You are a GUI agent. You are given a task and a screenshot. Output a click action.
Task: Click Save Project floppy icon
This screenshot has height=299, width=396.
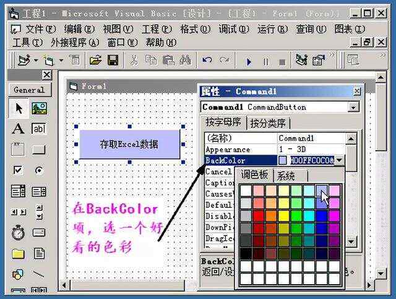[113, 61]
